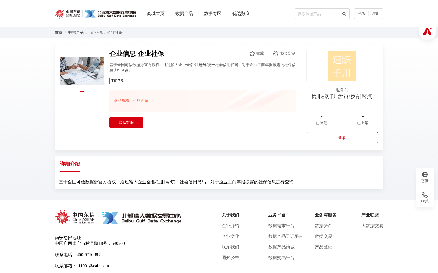Click the 价格面议 price text
The height and width of the screenshot is (273, 438).
(141, 101)
